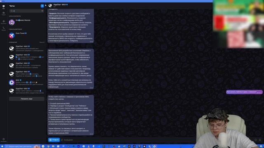Screen dimensions: 264x148
Task: Click the blue plus new chat button
Action: [x=42, y=6]
